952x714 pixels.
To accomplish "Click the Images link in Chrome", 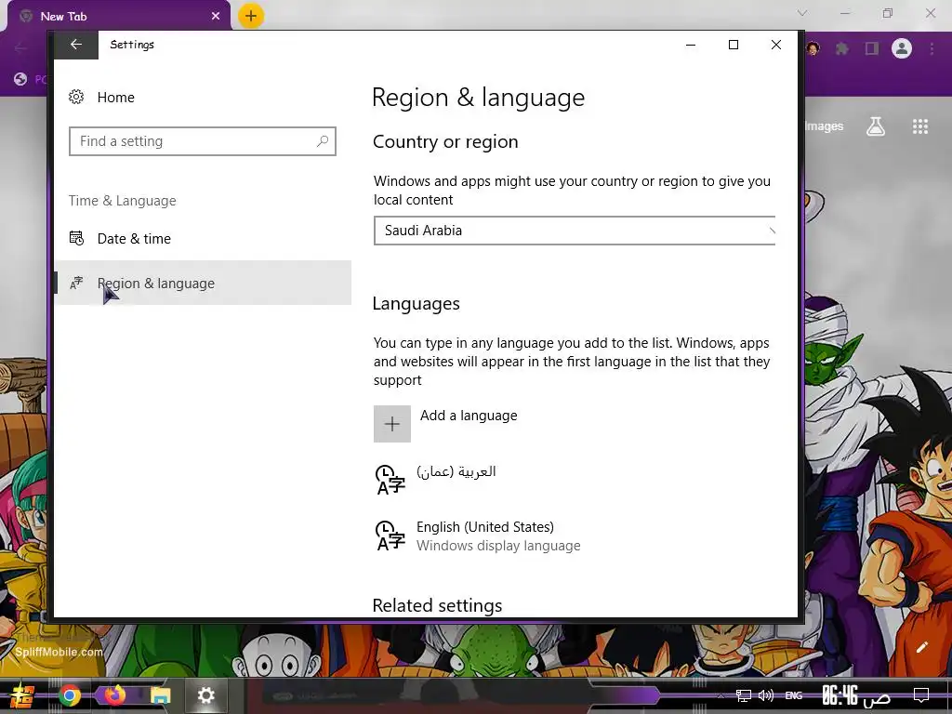I will pos(825,126).
